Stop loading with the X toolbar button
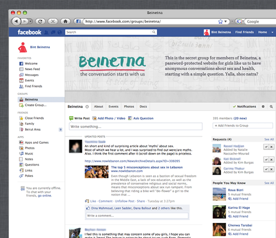This screenshot has height=238, width=276. [x=53, y=22]
